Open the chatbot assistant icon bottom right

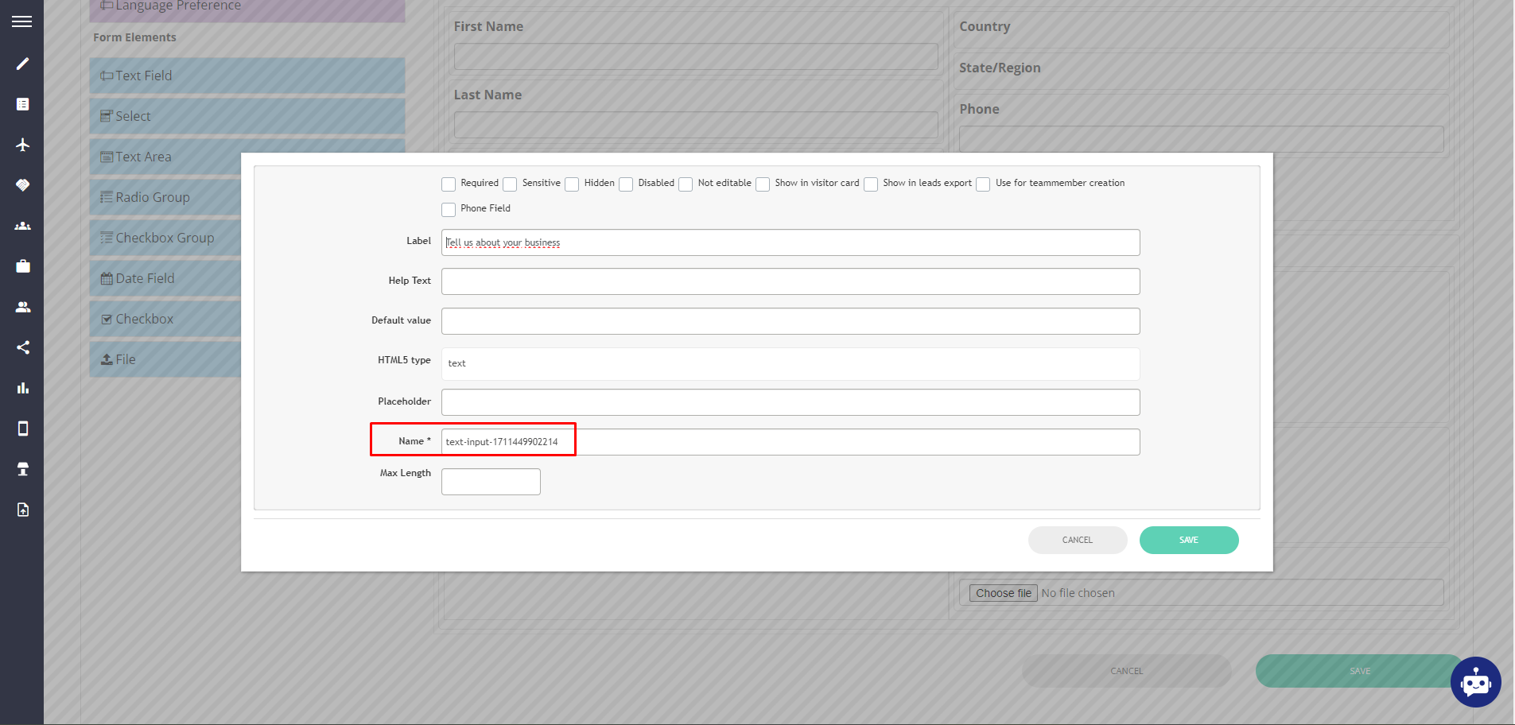coord(1475,682)
